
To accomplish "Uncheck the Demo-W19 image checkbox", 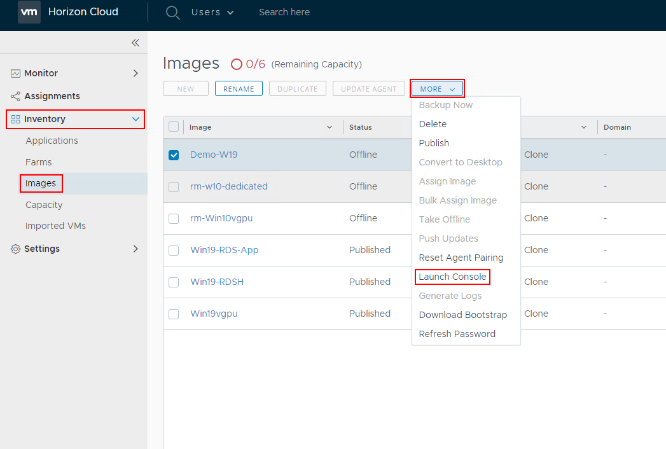I will tap(174, 155).
